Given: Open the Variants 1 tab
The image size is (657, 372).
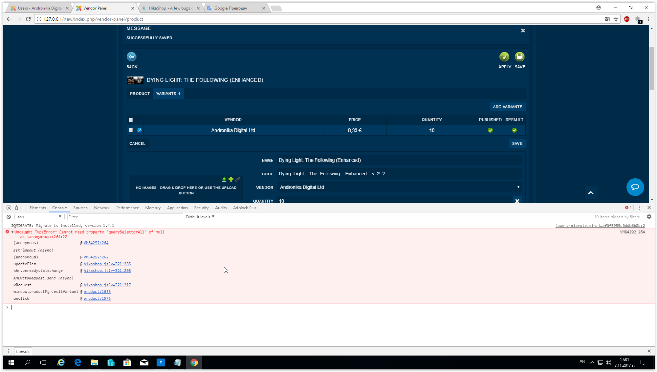Looking at the screenshot, I should pos(168,94).
